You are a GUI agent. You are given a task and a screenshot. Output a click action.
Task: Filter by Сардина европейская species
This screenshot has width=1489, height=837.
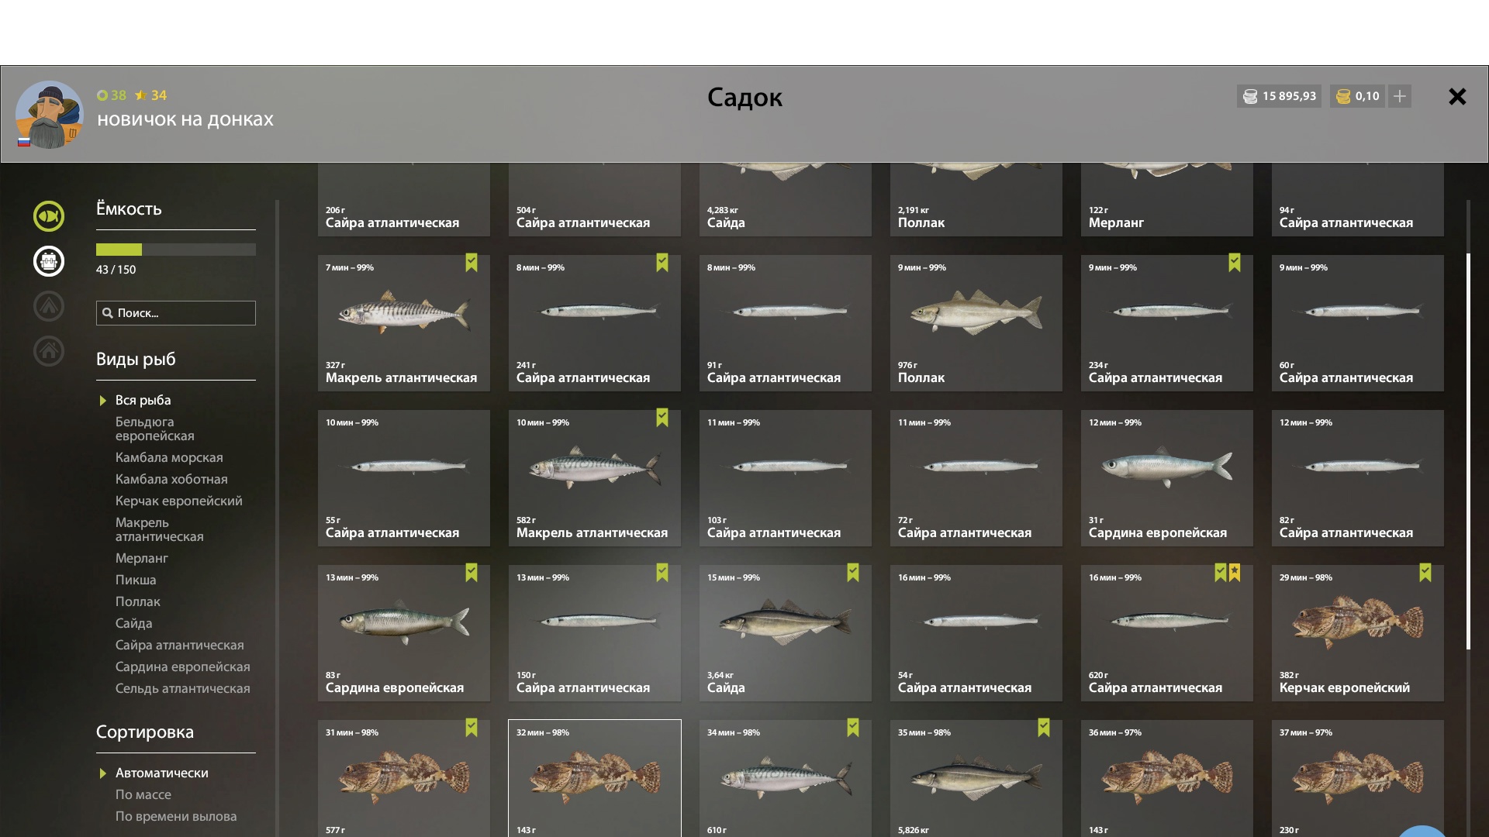tap(183, 666)
